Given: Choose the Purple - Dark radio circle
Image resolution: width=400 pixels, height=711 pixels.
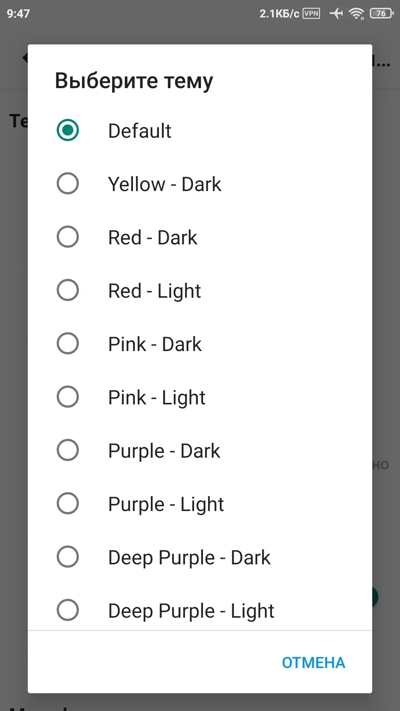Looking at the screenshot, I should (68, 450).
